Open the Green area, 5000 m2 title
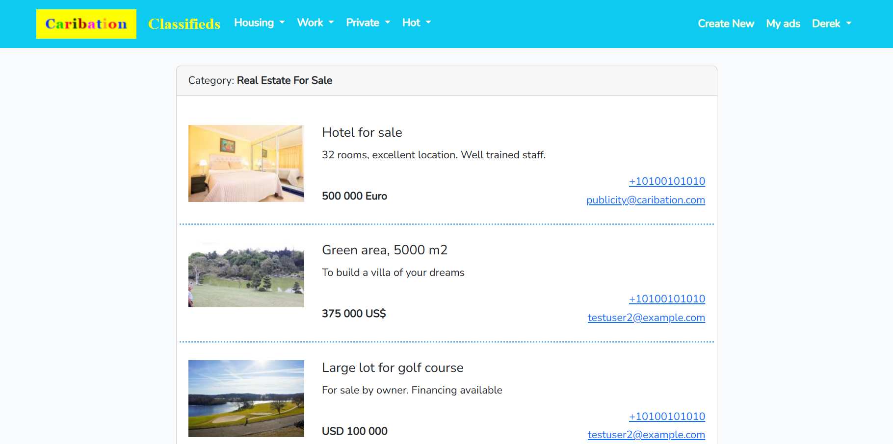 [x=385, y=250]
